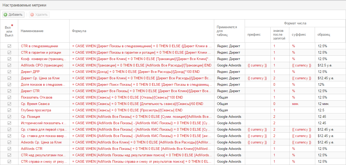Select the Показатель Отказов metric name
346x165 pixels.
tap(36, 98)
